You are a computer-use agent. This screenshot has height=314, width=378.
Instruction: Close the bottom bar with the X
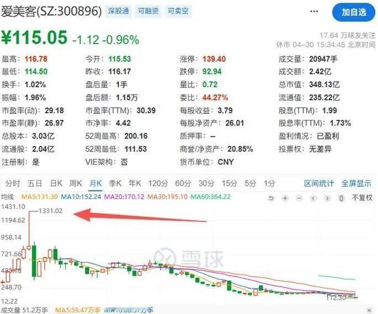point(369,310)
